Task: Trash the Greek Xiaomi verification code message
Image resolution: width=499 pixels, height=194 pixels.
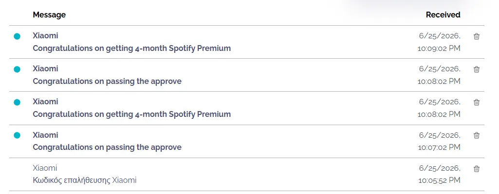Action: coord(477,169)
